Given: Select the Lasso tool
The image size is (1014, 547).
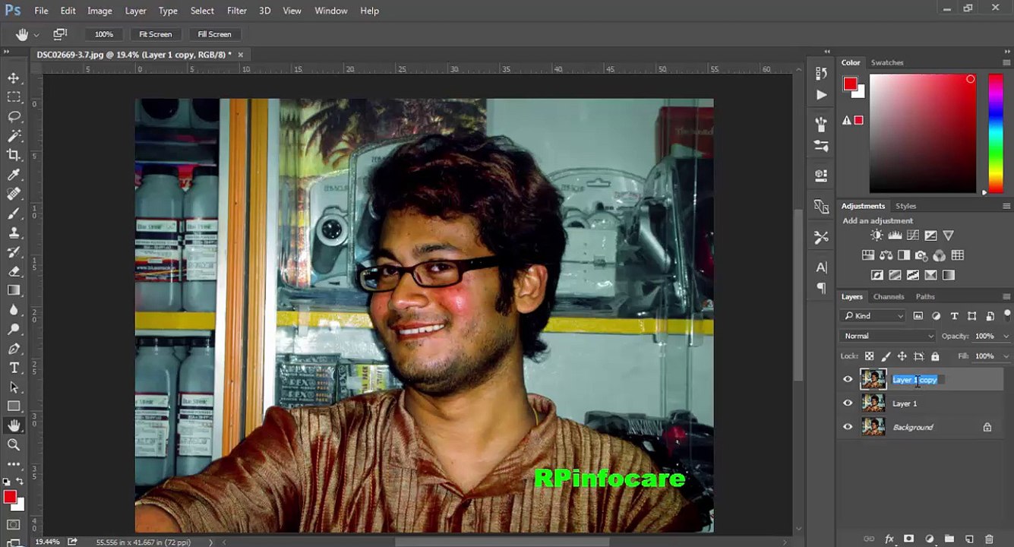Looking at the screenshot, I should coord(14,116).
